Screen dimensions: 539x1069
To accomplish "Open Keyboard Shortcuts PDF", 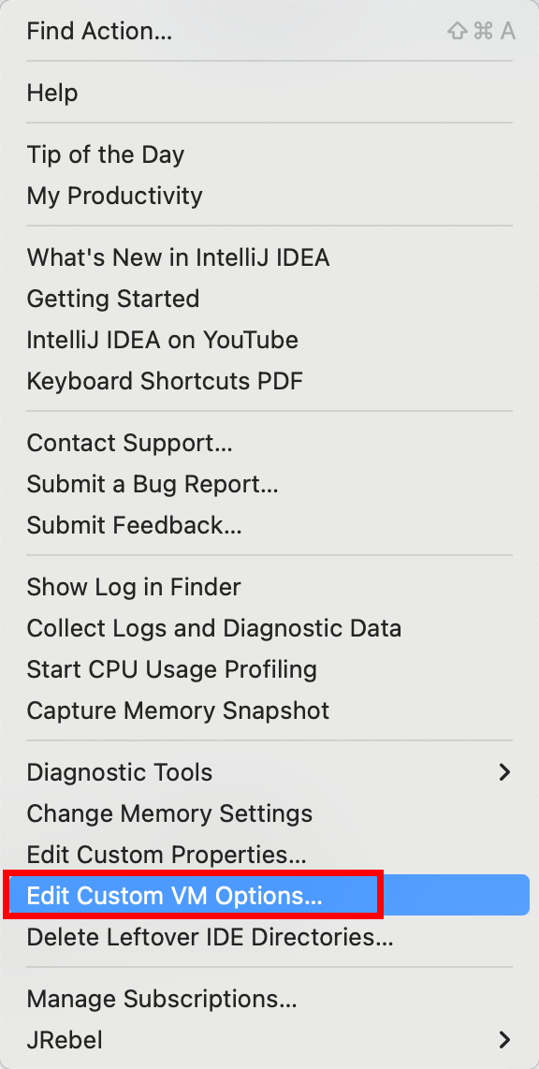I will pyautogui.click(x=269, y=381).
